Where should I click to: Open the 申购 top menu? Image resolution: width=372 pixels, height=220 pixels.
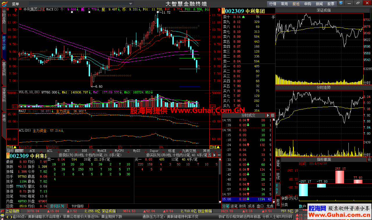point(307,4)
